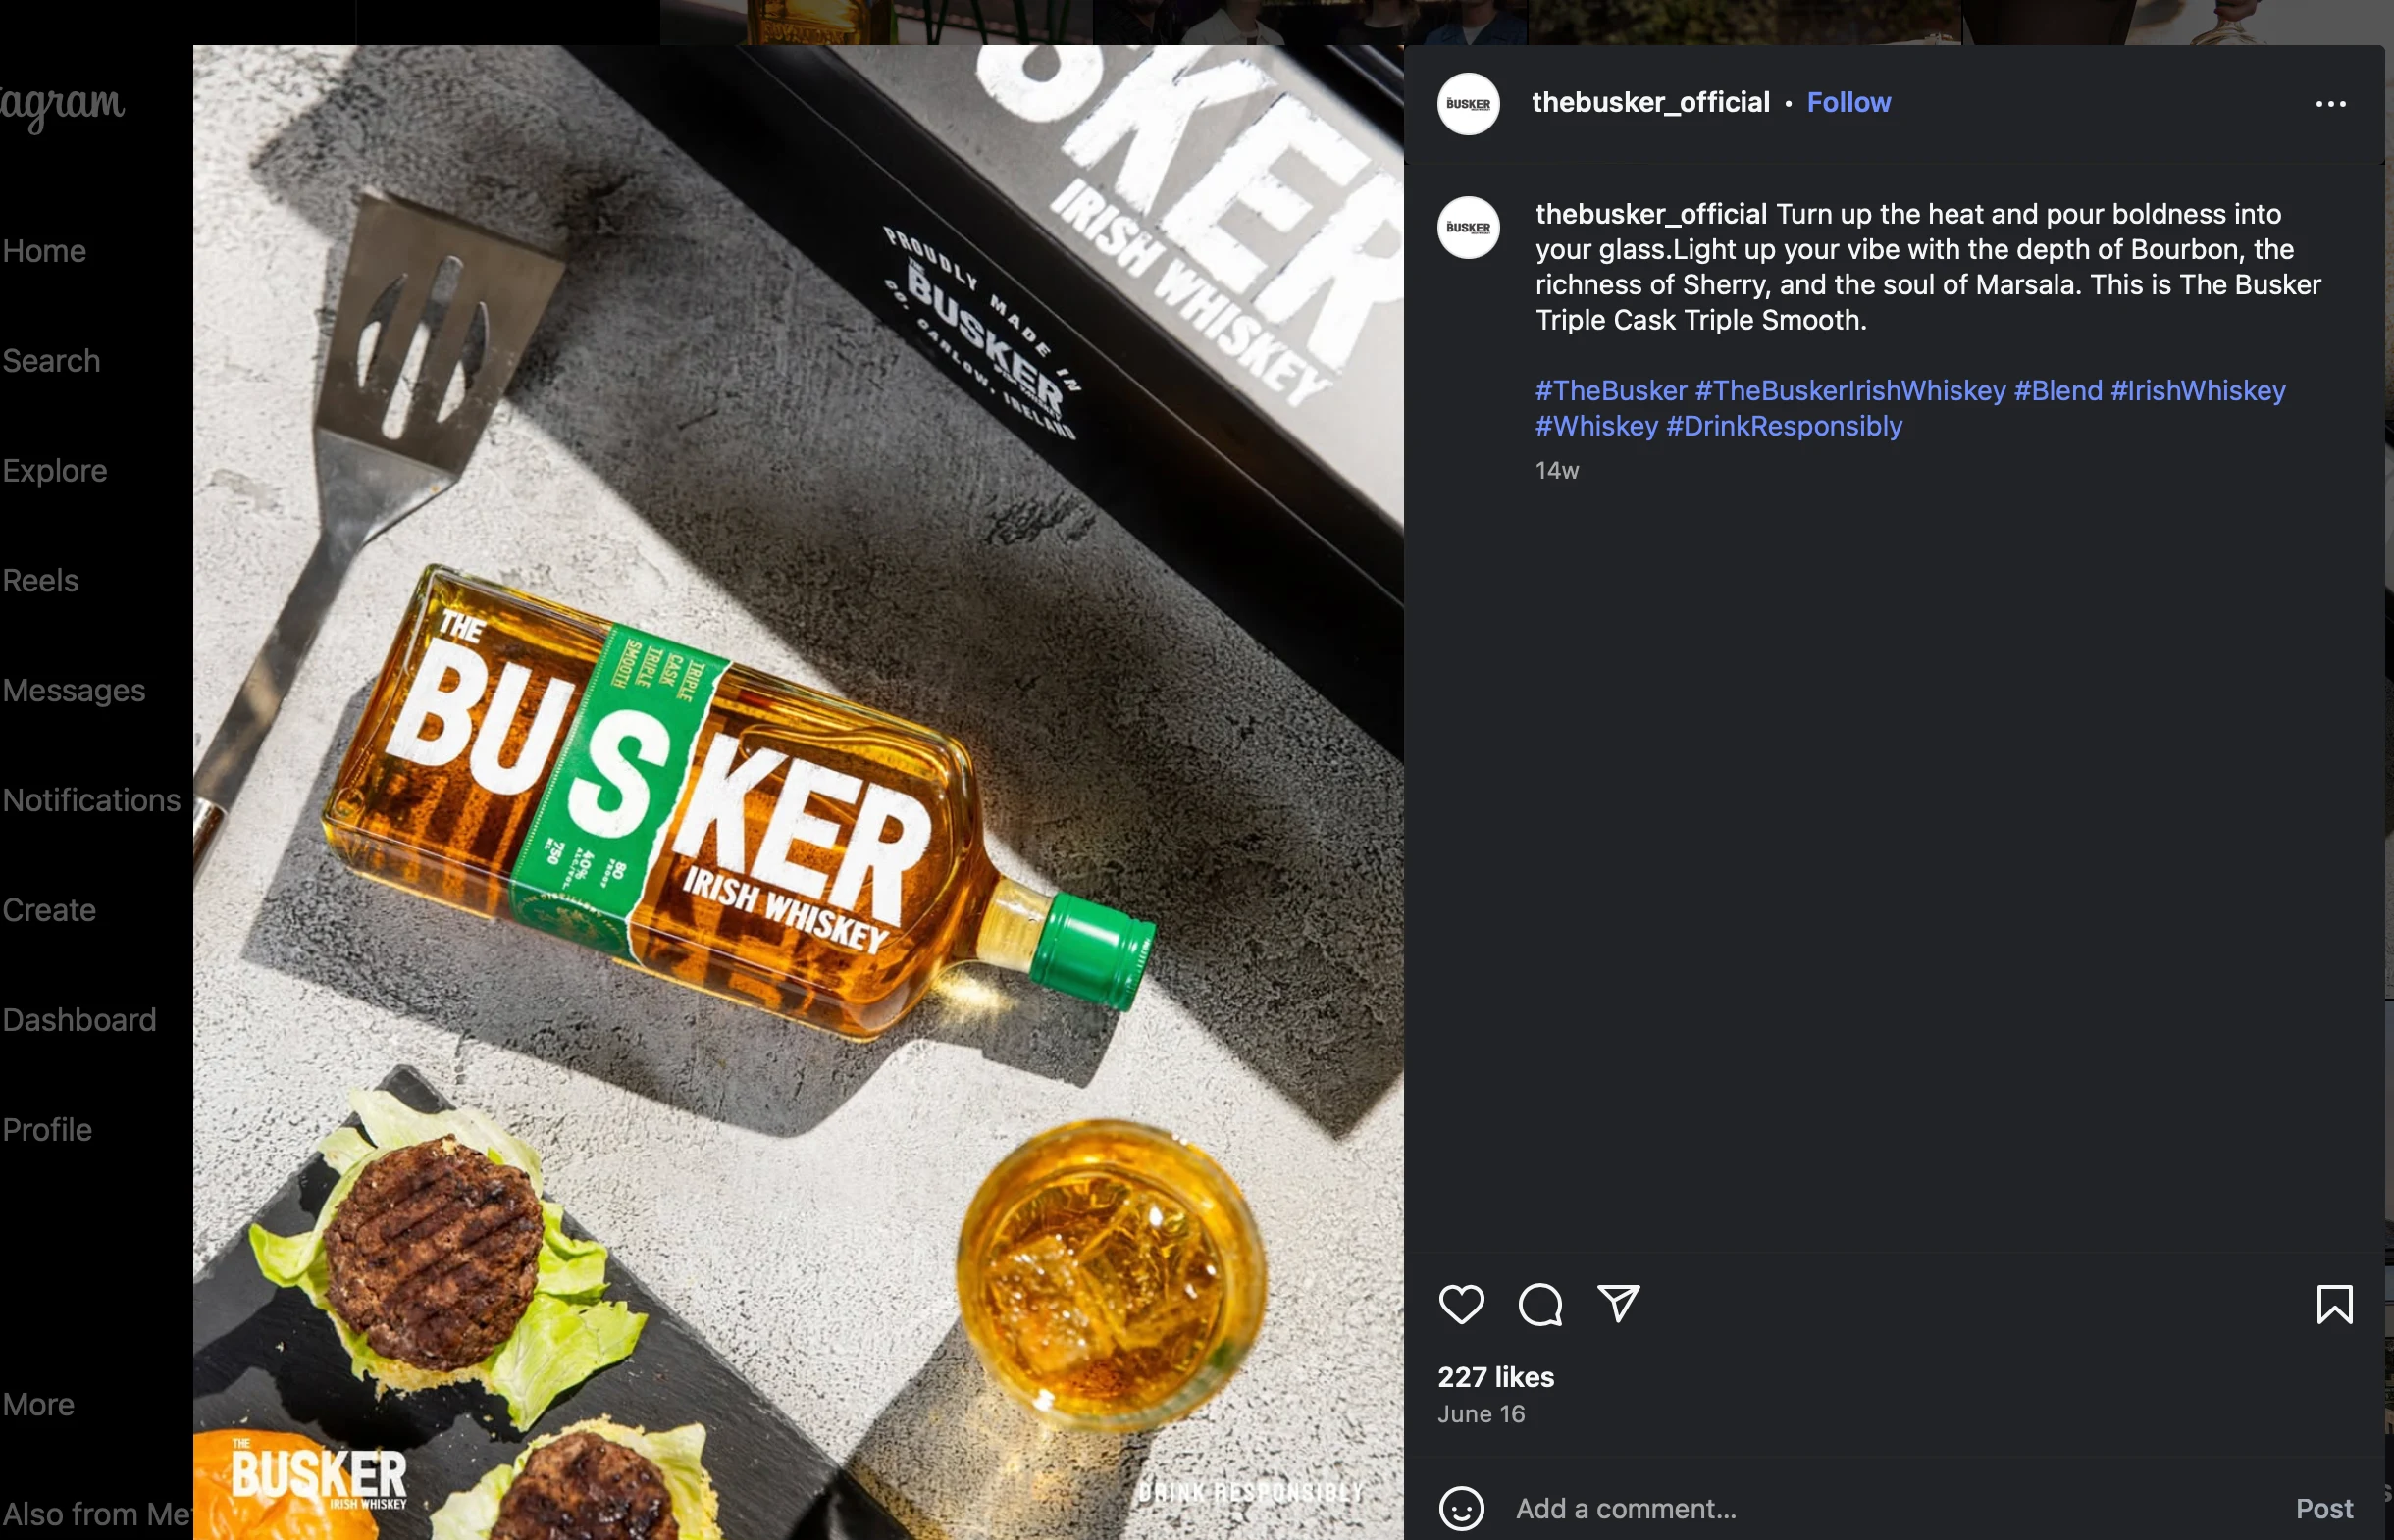Open Reels in the sidebar
The height and width of the screenshot is (1540, 2394).
(x=40, y=581)
